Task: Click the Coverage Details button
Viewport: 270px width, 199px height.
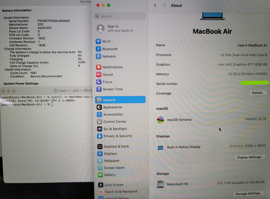Action: pos(258,93)
